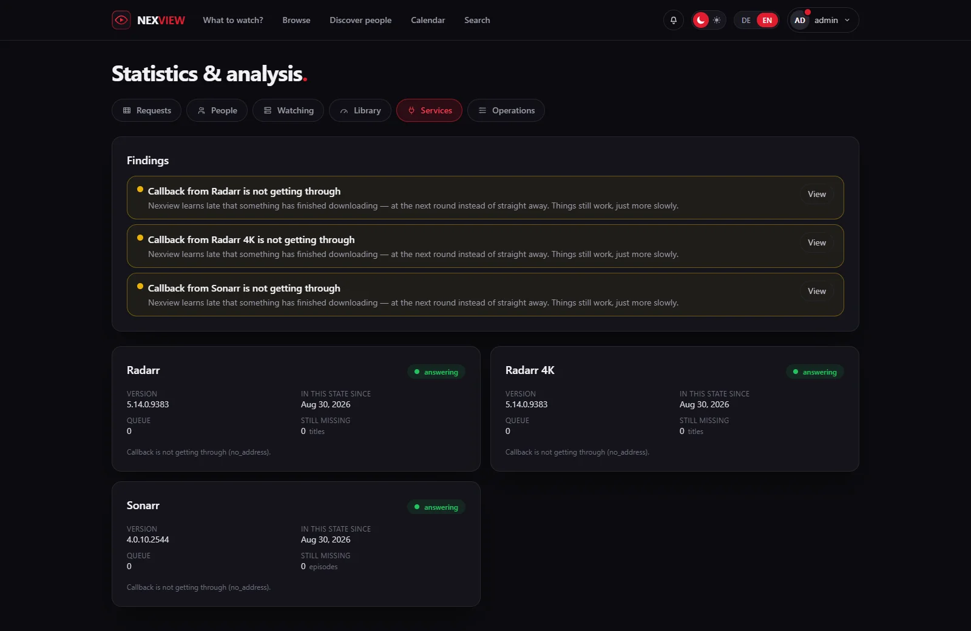Viewport: 971px width, 631px height.
Task: Click Radarr card answering status badge
Action: point(436,372)
